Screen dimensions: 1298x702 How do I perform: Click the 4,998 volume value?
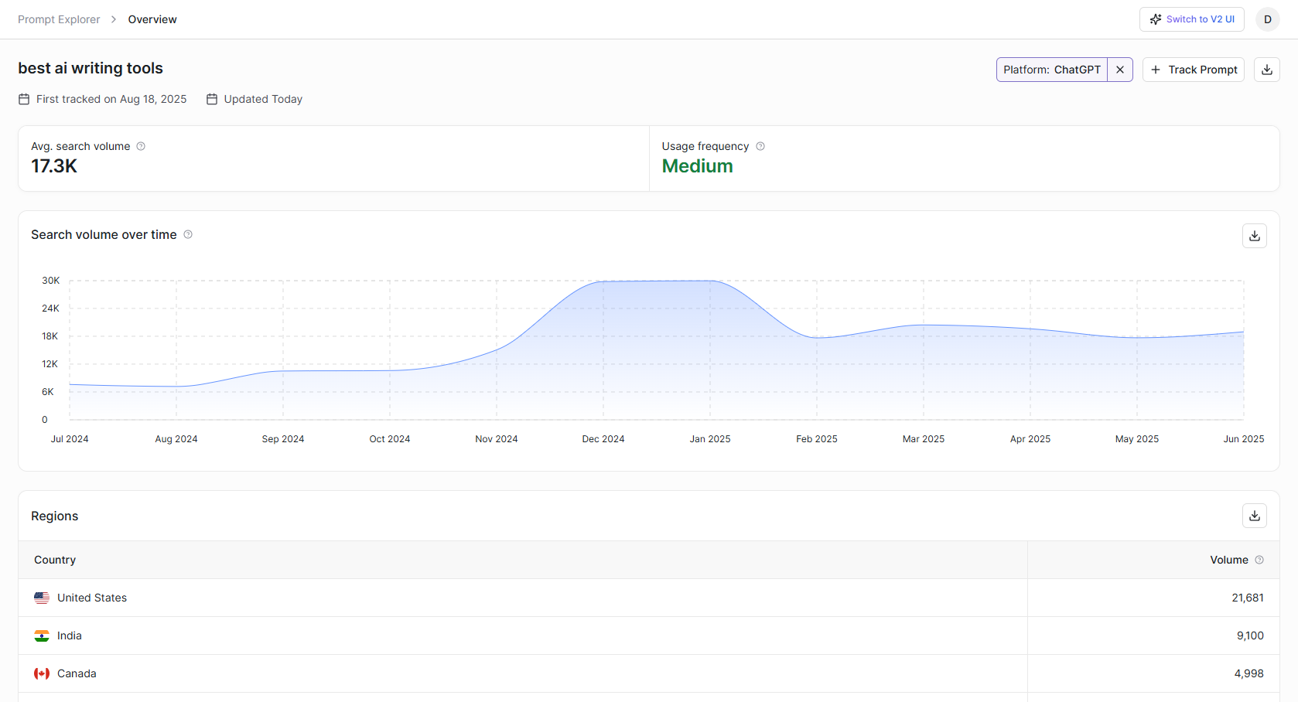1248,673
